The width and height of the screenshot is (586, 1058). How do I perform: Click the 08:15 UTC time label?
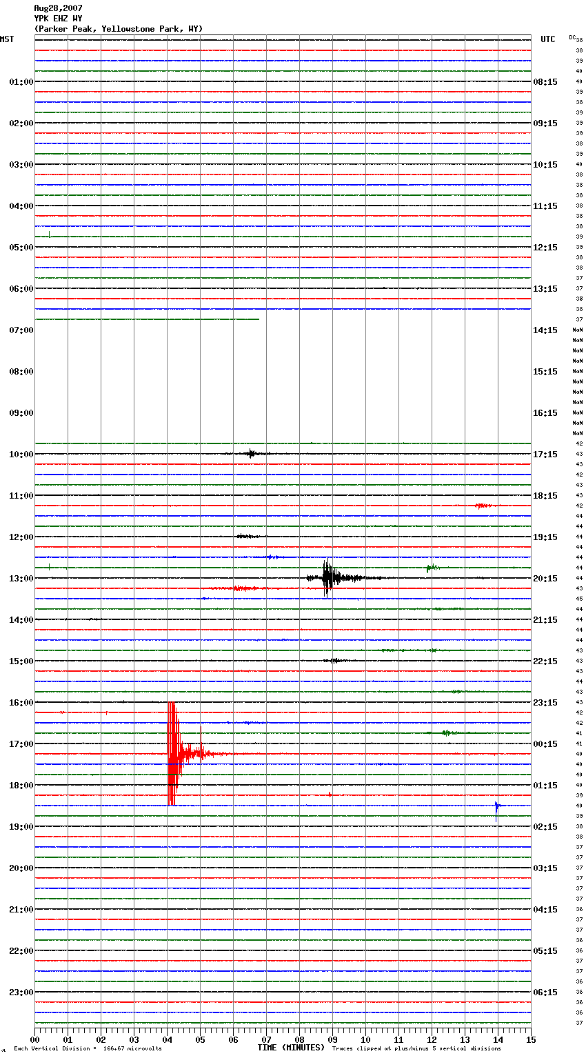coord(545,82)
